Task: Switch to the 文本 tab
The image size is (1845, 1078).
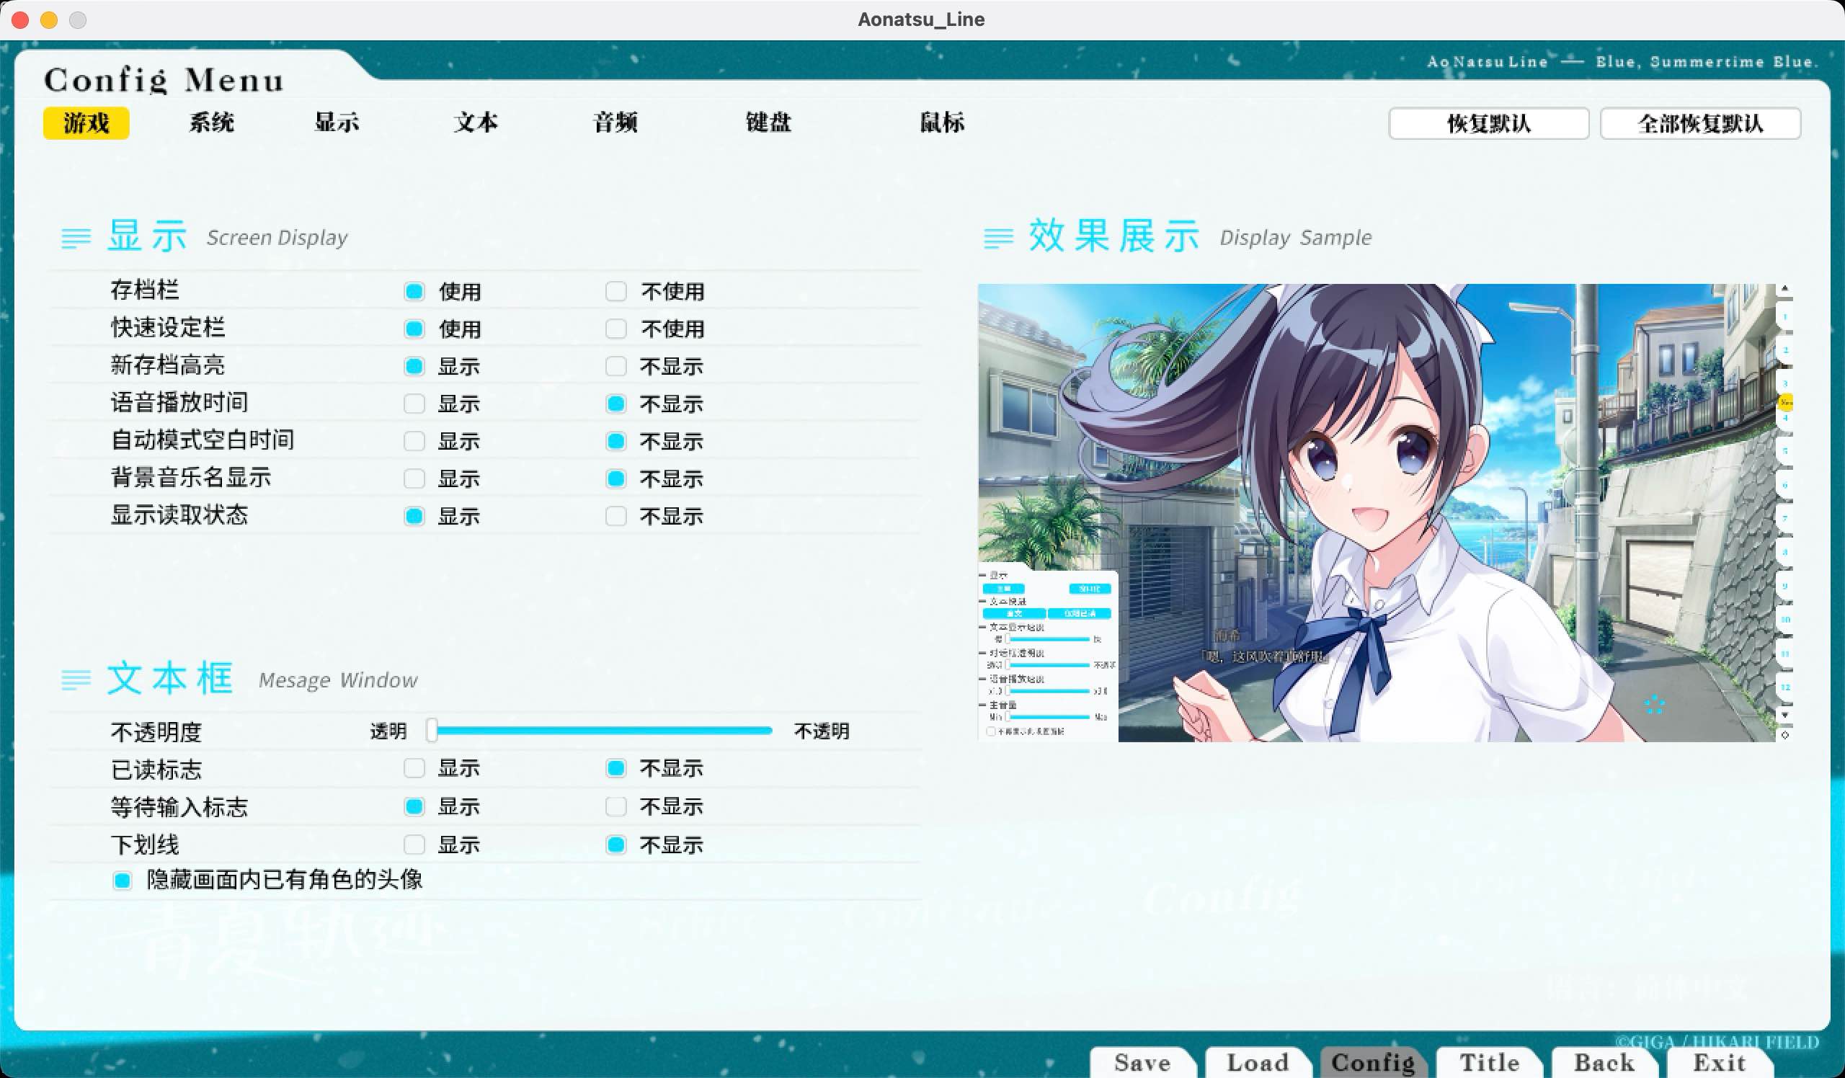Action: point(476,122)
